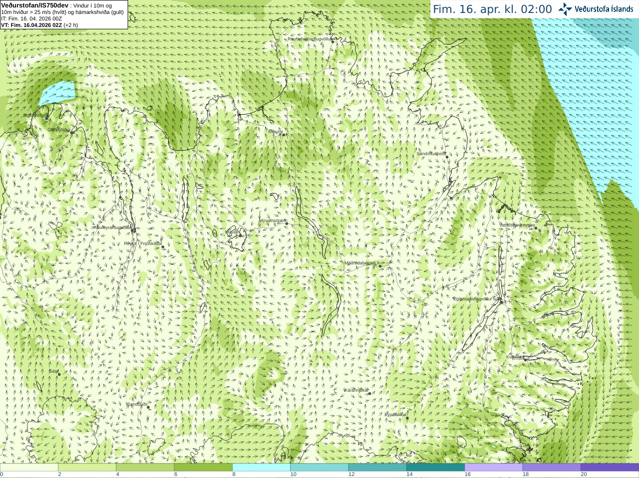The height and width of the screenshot is (478, 639).
Task: Pick the pale 0–2 m/s legend swatch
Action: pos(29,468)
